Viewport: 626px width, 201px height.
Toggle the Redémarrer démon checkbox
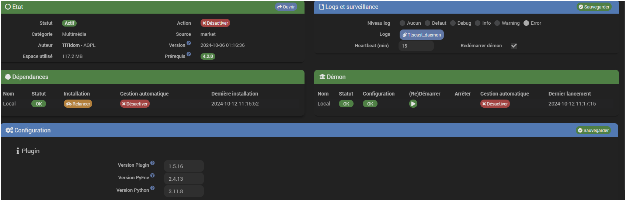tap(514, 46)
